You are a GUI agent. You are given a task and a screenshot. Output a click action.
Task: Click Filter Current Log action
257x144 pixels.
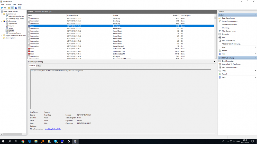229,31
